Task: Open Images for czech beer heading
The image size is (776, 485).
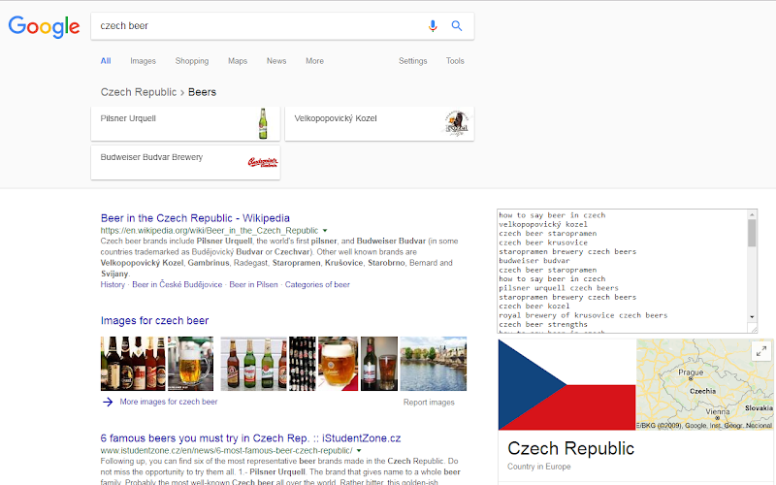Action: point(154,321)
